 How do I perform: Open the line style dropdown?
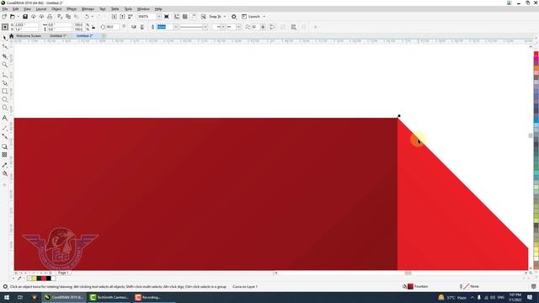[205, 27]
